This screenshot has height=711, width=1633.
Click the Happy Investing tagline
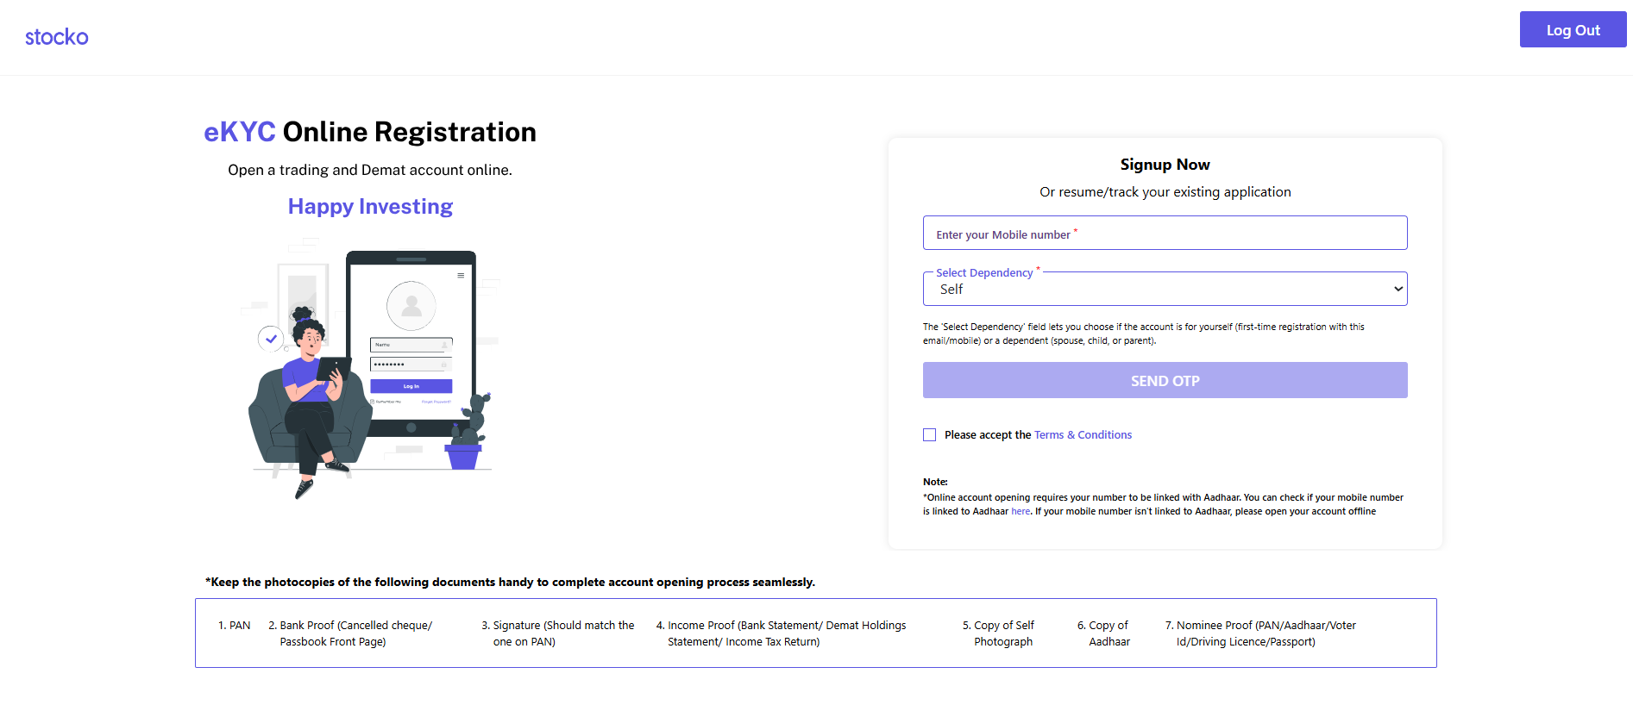[x=370, y=207]
